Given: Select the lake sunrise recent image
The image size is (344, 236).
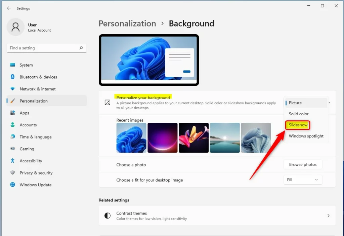Looking at the screenshot, I should coord(225,137).
